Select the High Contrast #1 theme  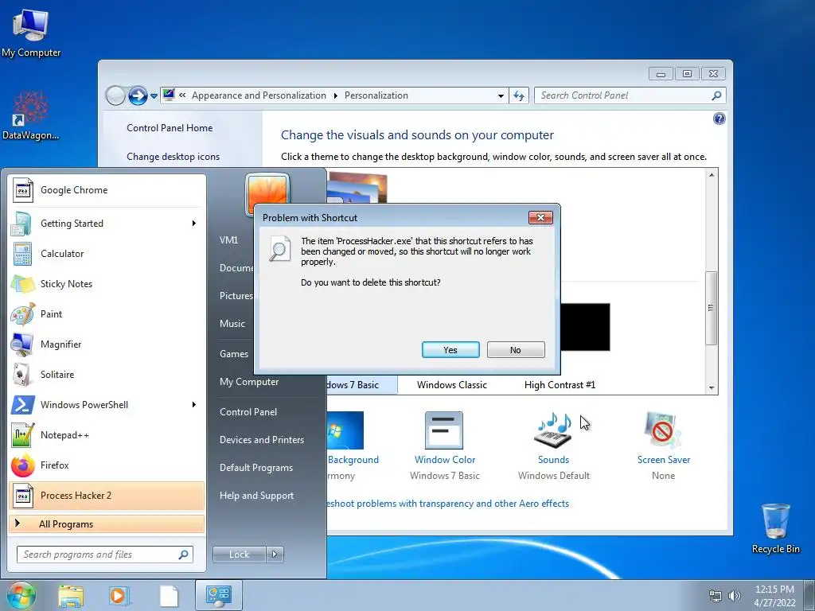[x=560, y=385]
